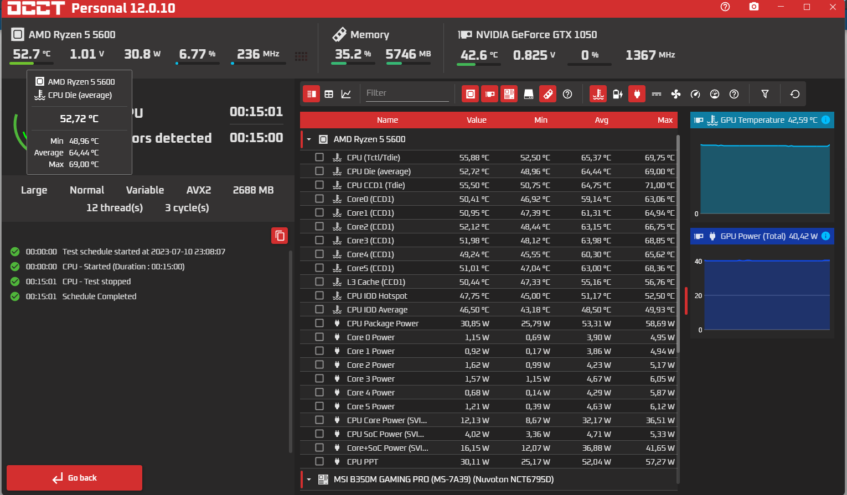This screenshot has width=847, height=495.
Task: Collapse the MSI B350M GAMING PRO group
Action: [x=309, y=480]
